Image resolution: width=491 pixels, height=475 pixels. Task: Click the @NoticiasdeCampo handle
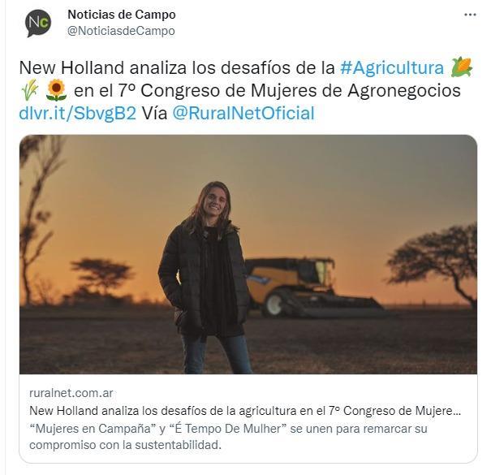121,31
